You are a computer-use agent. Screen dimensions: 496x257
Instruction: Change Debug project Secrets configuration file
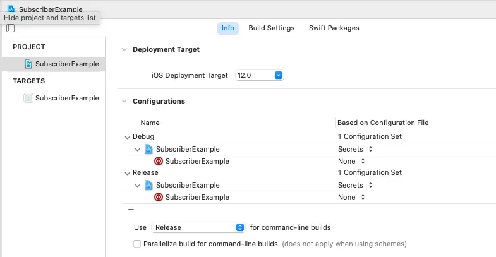click(x=355, y=149)
